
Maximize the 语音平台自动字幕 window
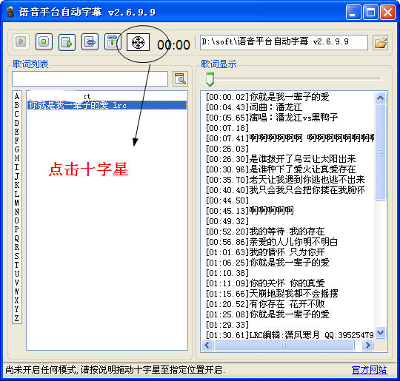click(x=370, y=13)
